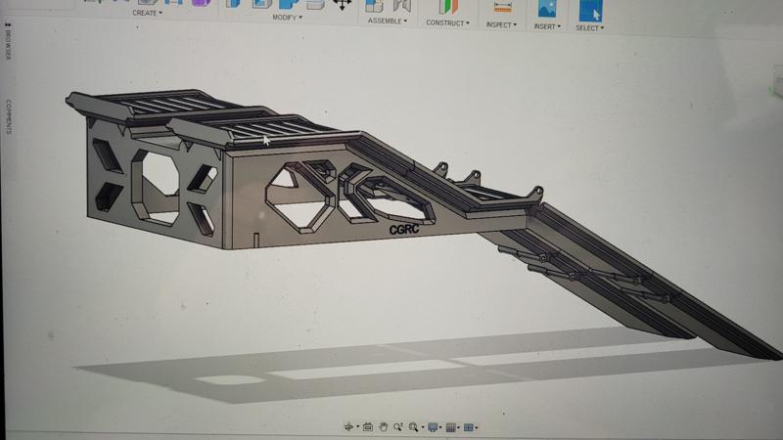Viewport: 783px width, 440px height.
Task: Select the Zoom tool
Action: (x=398, y=427)
